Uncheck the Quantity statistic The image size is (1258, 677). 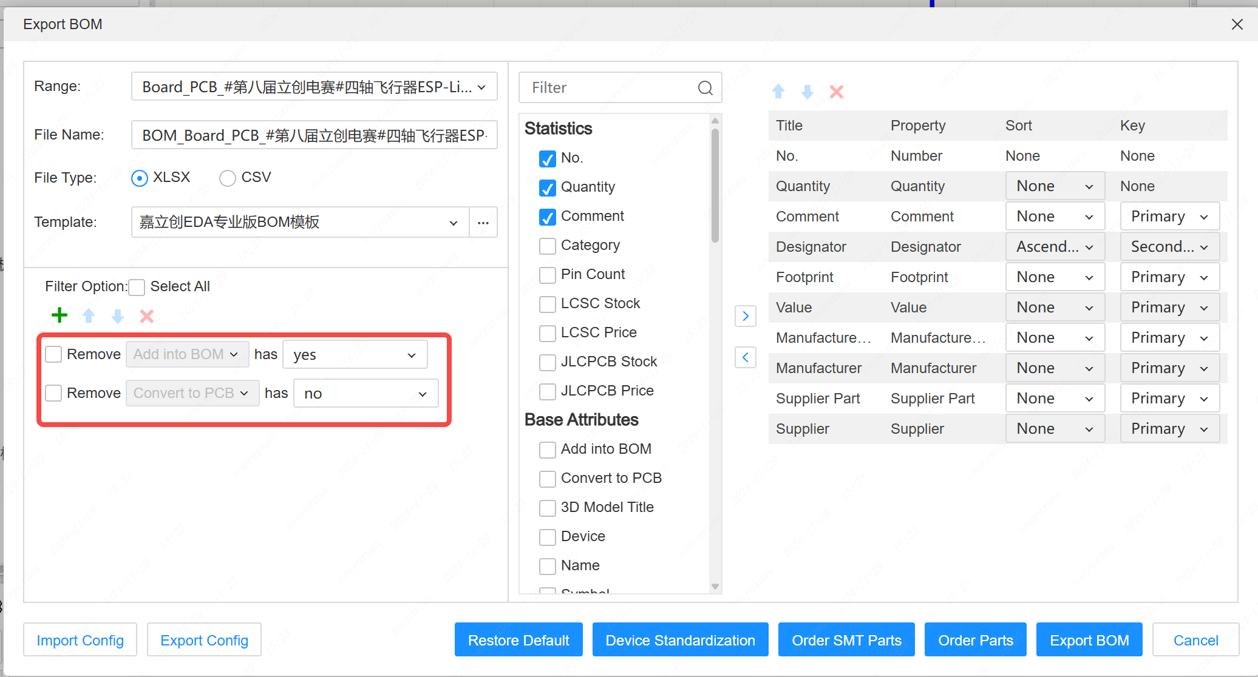[x=547, y=187]
